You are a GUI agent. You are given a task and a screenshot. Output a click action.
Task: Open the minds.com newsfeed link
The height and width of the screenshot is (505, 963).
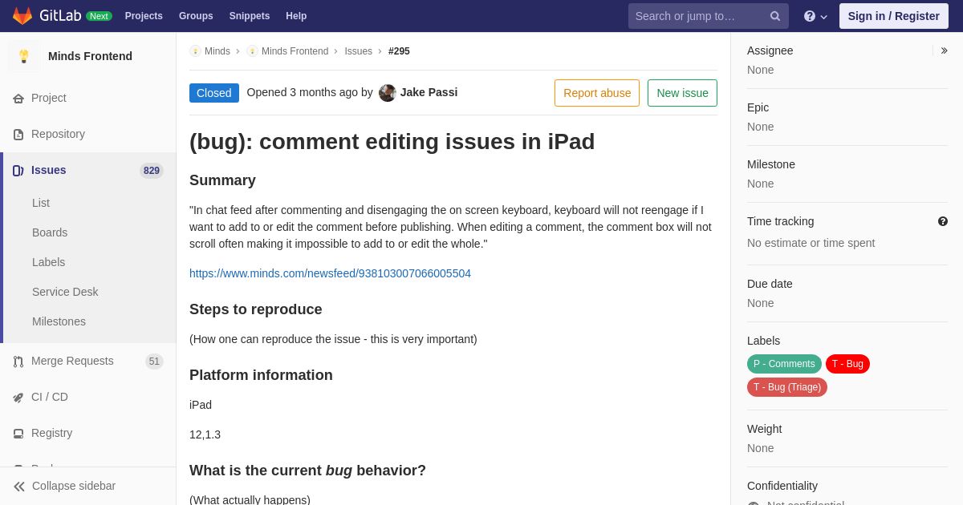tap(330, 273)
